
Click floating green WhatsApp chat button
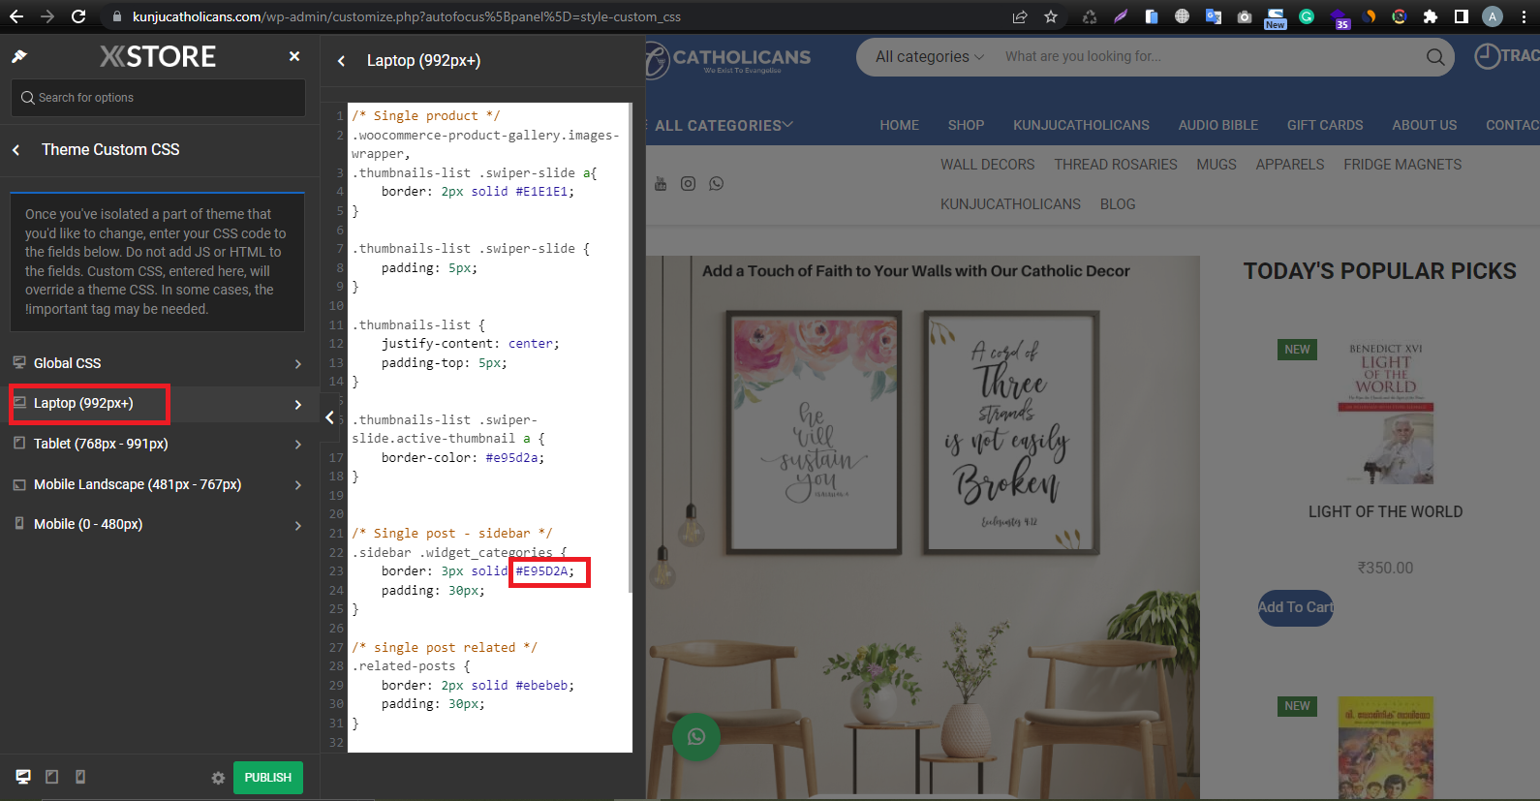coord(696,738)
